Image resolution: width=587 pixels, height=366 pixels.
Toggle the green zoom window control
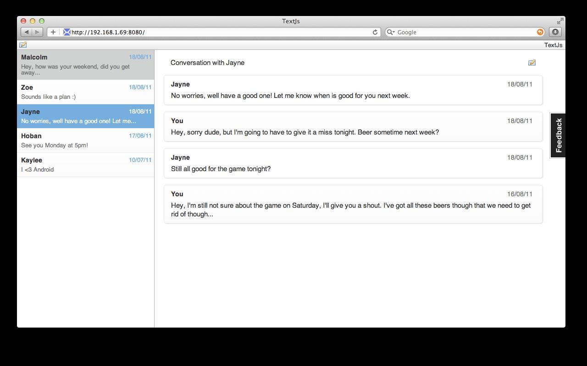pos(41,21)
